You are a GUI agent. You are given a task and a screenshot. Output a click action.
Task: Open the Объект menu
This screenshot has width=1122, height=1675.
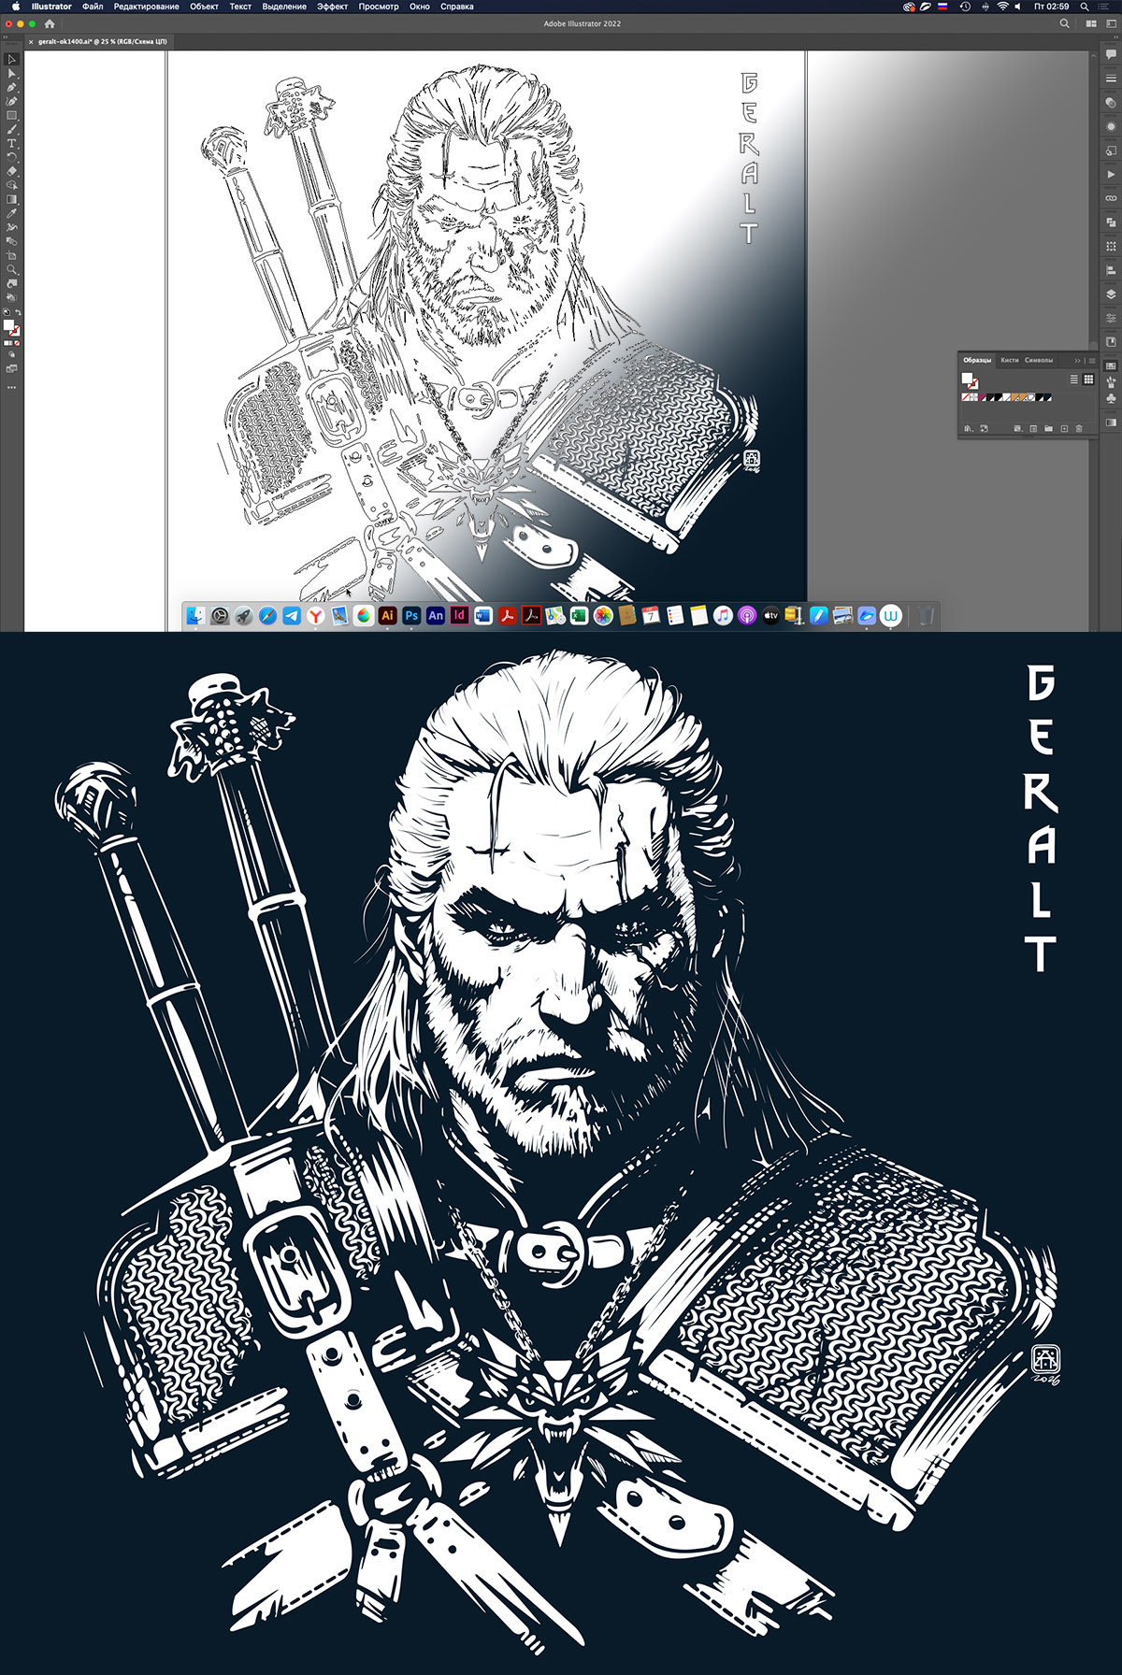click(x=204, y=7)
